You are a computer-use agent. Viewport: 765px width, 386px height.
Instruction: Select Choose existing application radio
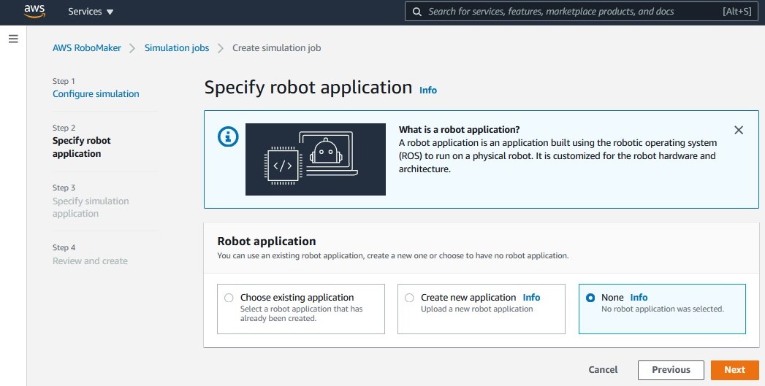pos(228,298)
